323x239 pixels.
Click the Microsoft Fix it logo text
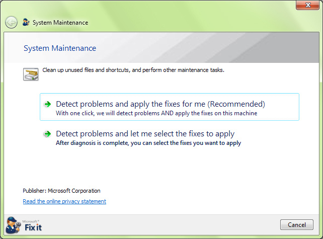point(33,227)
